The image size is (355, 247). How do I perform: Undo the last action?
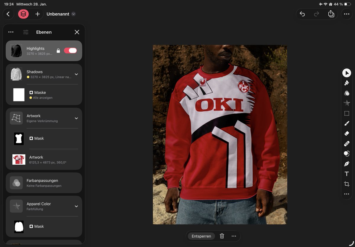[302, 14]
